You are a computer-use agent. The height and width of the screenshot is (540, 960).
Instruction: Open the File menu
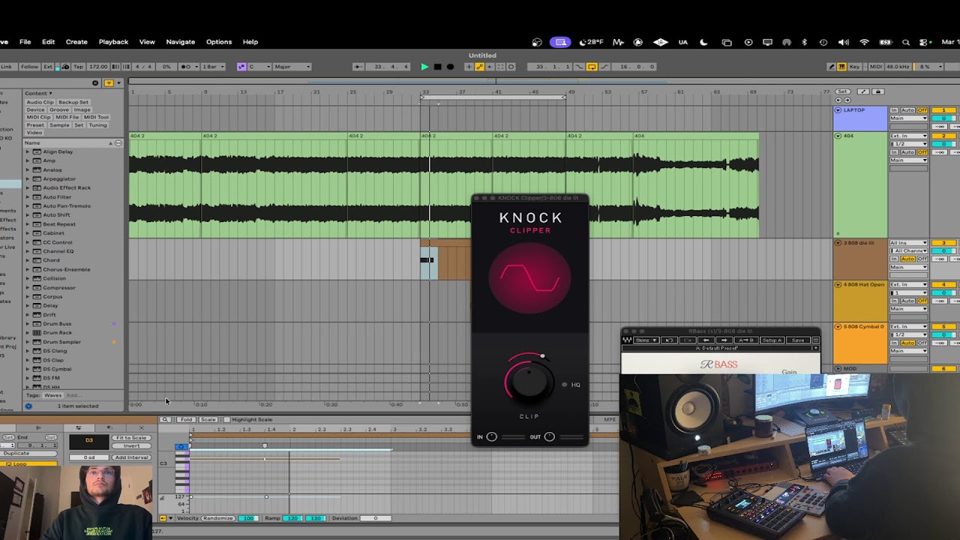(x=25, y=42)
